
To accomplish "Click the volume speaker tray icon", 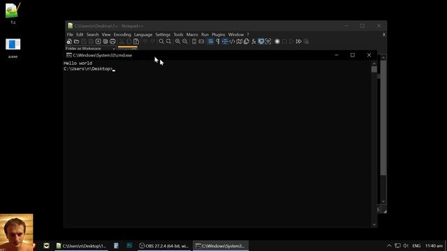I will tap(406, 245).
